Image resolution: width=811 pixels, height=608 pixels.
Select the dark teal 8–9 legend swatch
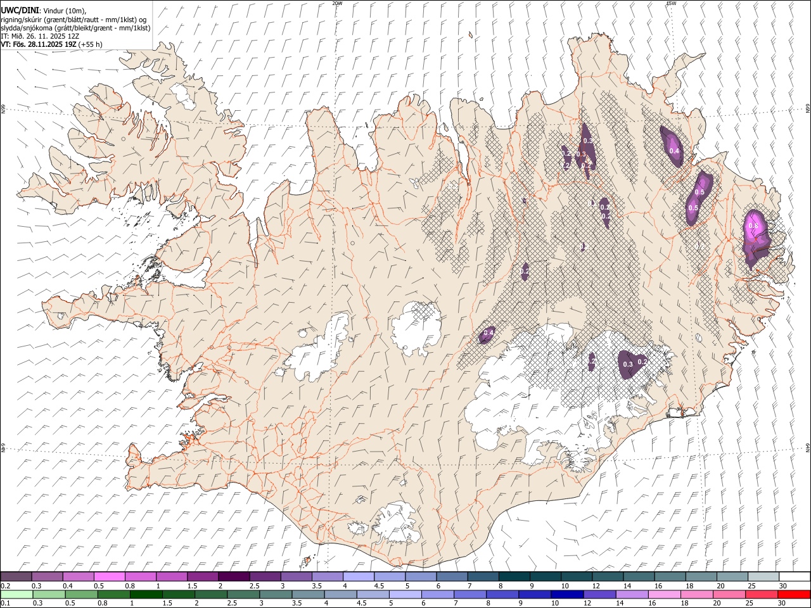(514, 576)
